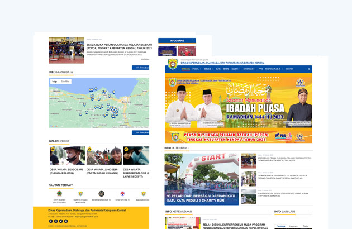Image resolution: width=352 pixels, height=229 pixels.
Task: Select the Map view toggle
Action: (x=55, y=82)
